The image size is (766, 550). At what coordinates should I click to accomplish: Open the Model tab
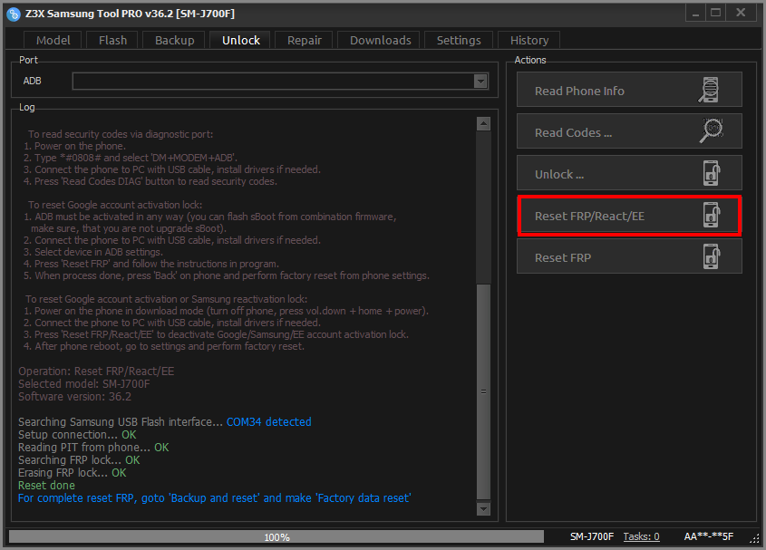(x=53, y=40)
